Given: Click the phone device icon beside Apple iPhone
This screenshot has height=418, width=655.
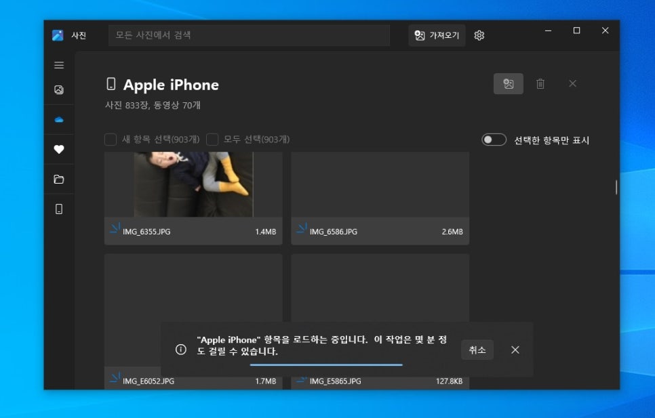Looking at the screenshot, I should pos(111,84).
